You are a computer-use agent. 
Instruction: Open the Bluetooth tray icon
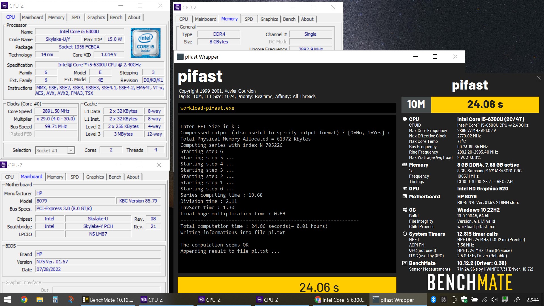click(433, 299)
